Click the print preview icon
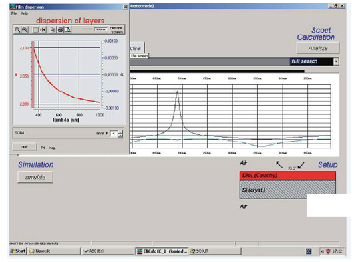The width and height of the screenshot is (362, 262). pyautogui.click(x=68, y=30)
